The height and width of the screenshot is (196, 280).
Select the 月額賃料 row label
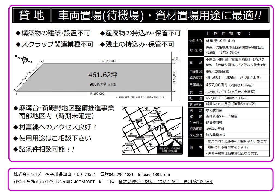point(196,85)
